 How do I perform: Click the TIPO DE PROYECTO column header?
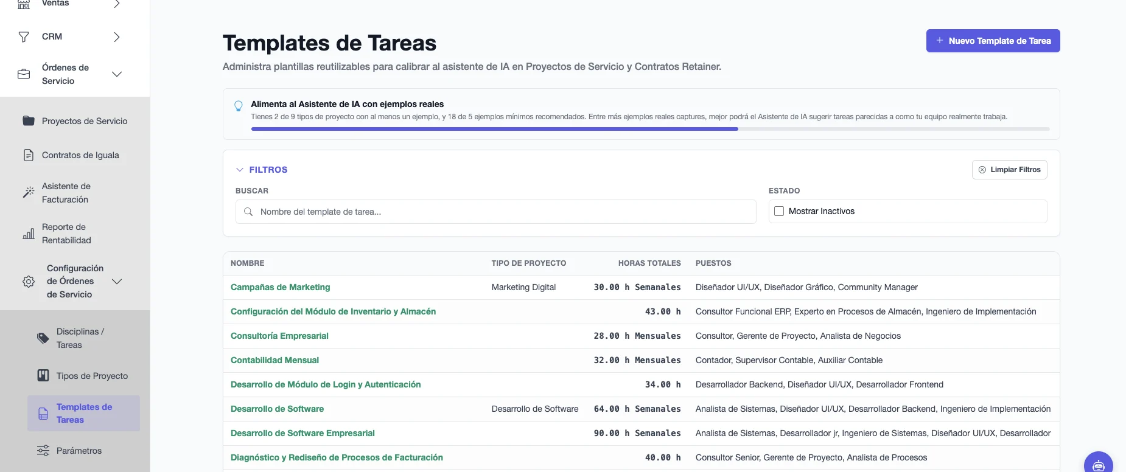coord(528,263)
